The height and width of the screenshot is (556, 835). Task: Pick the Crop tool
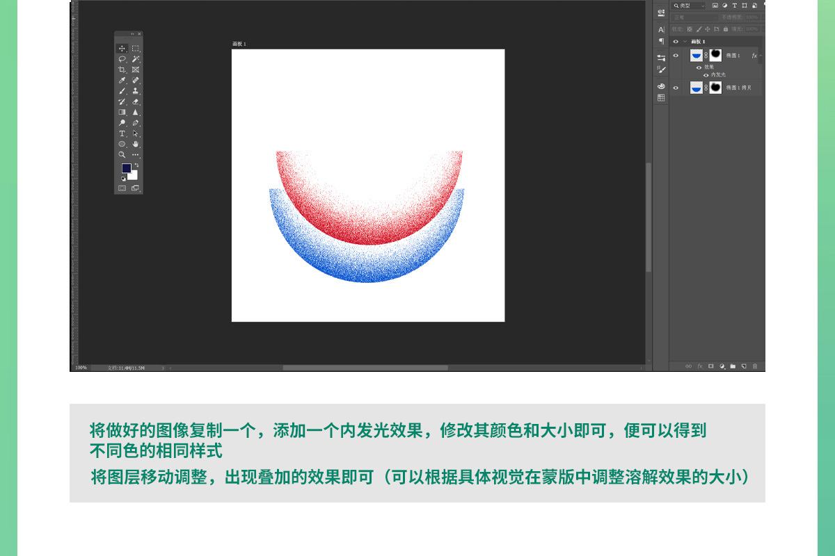[x=122, y=69]
